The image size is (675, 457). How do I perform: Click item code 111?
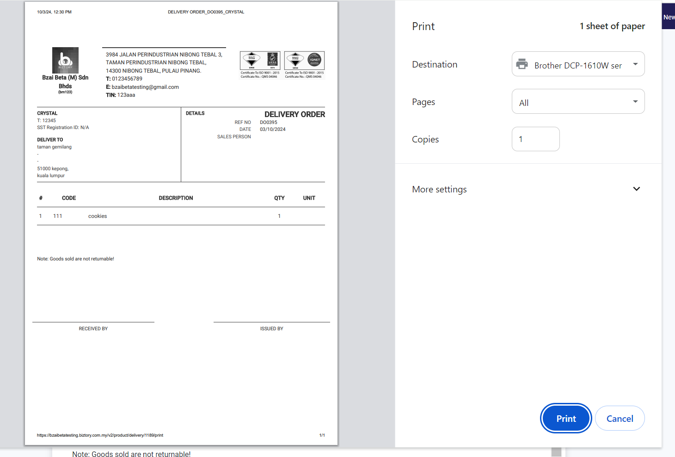(57, 216)
